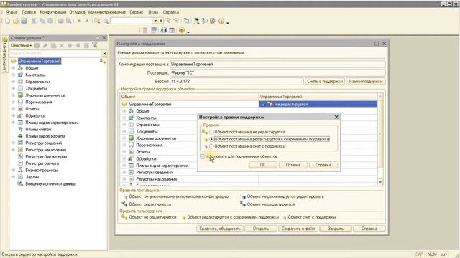Expand Константы node in left Configuration tree
This screenshot has width=460, height=258.
14,75
